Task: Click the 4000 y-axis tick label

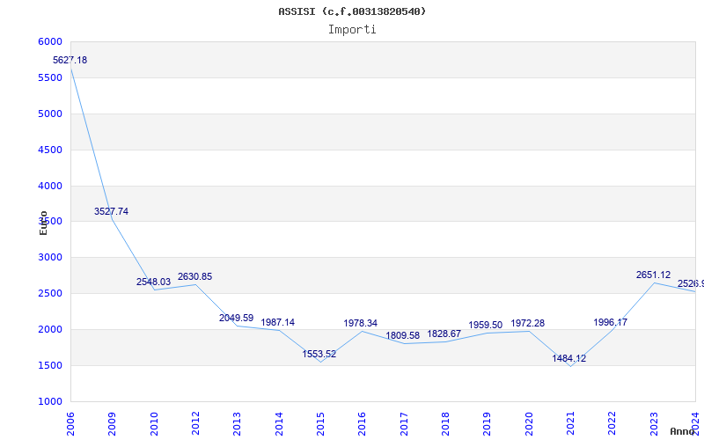Action: click(x=50, y=186)
